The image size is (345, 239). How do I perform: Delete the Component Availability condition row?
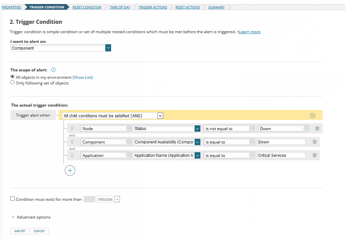314,142
